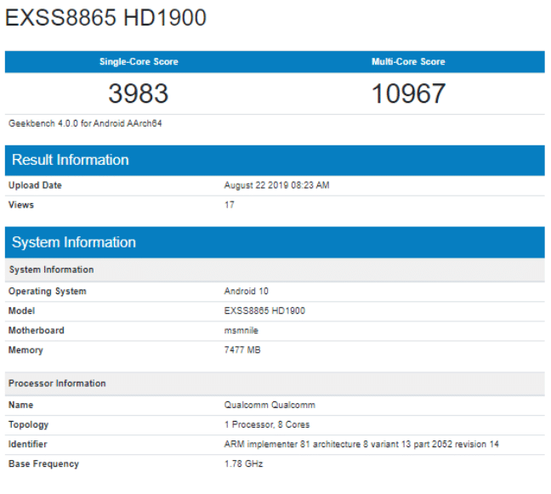Select the August 22 2019 08:23 AM value
The width and height of the screenshot is (551, 494).
277,185
